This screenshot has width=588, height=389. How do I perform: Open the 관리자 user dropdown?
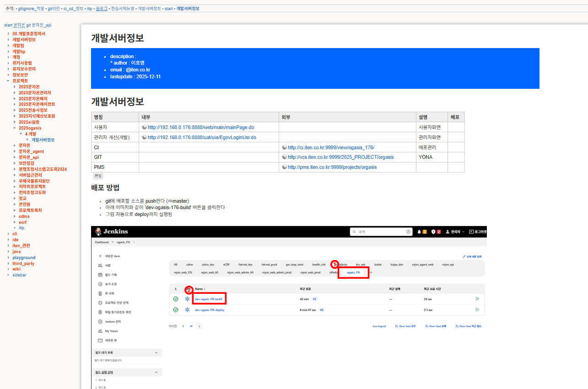pyautogui.click(x=455, y=232)
